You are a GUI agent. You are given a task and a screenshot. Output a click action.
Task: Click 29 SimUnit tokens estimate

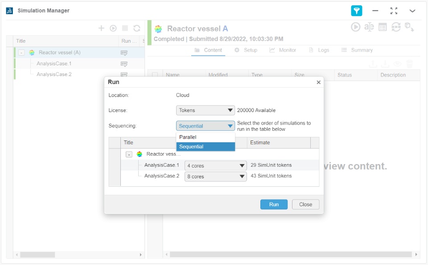271,165
